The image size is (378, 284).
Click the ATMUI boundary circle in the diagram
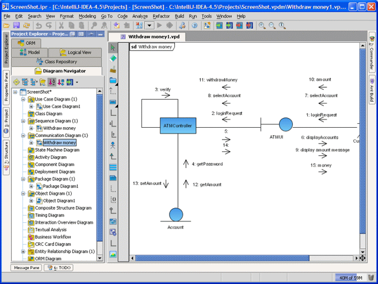(286, 124)
